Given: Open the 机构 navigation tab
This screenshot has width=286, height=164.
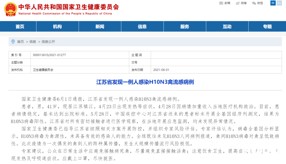Looking at the screenshot, I should (x=57, y=26).
